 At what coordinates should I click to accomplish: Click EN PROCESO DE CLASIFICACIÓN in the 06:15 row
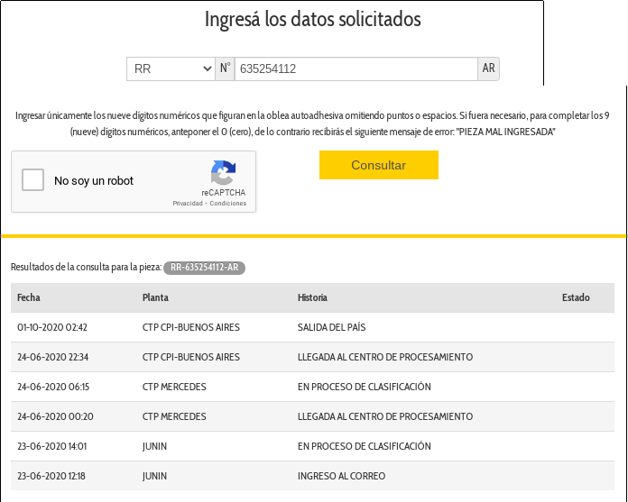pyautogui.click(x=364, y=387)
